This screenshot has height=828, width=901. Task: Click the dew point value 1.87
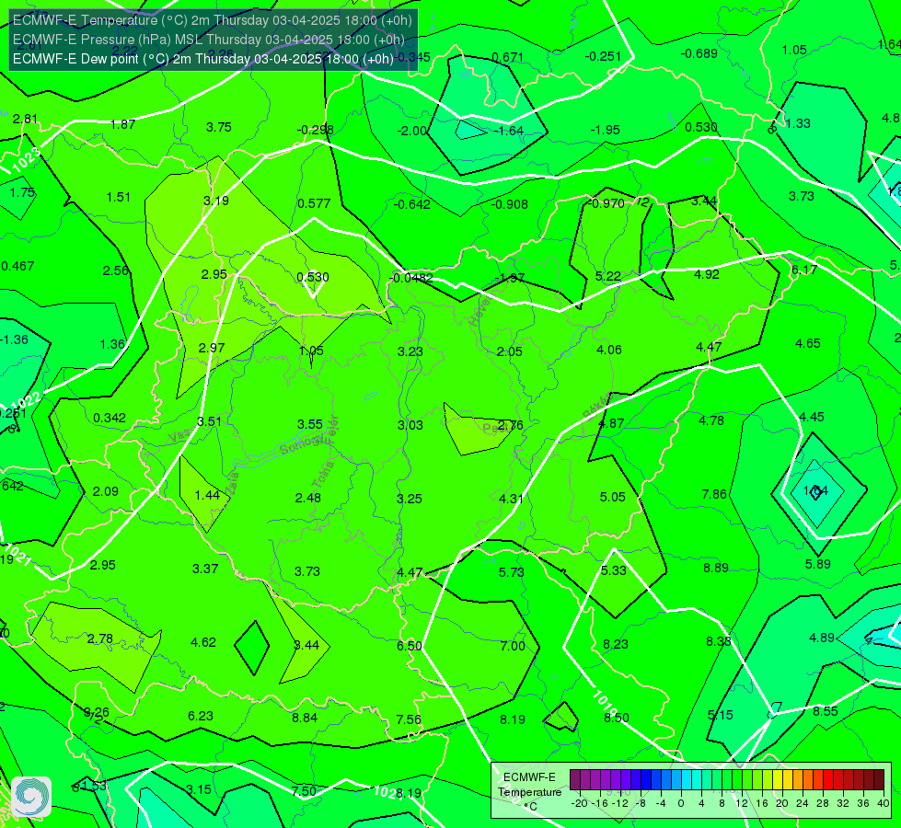[123, 124]
